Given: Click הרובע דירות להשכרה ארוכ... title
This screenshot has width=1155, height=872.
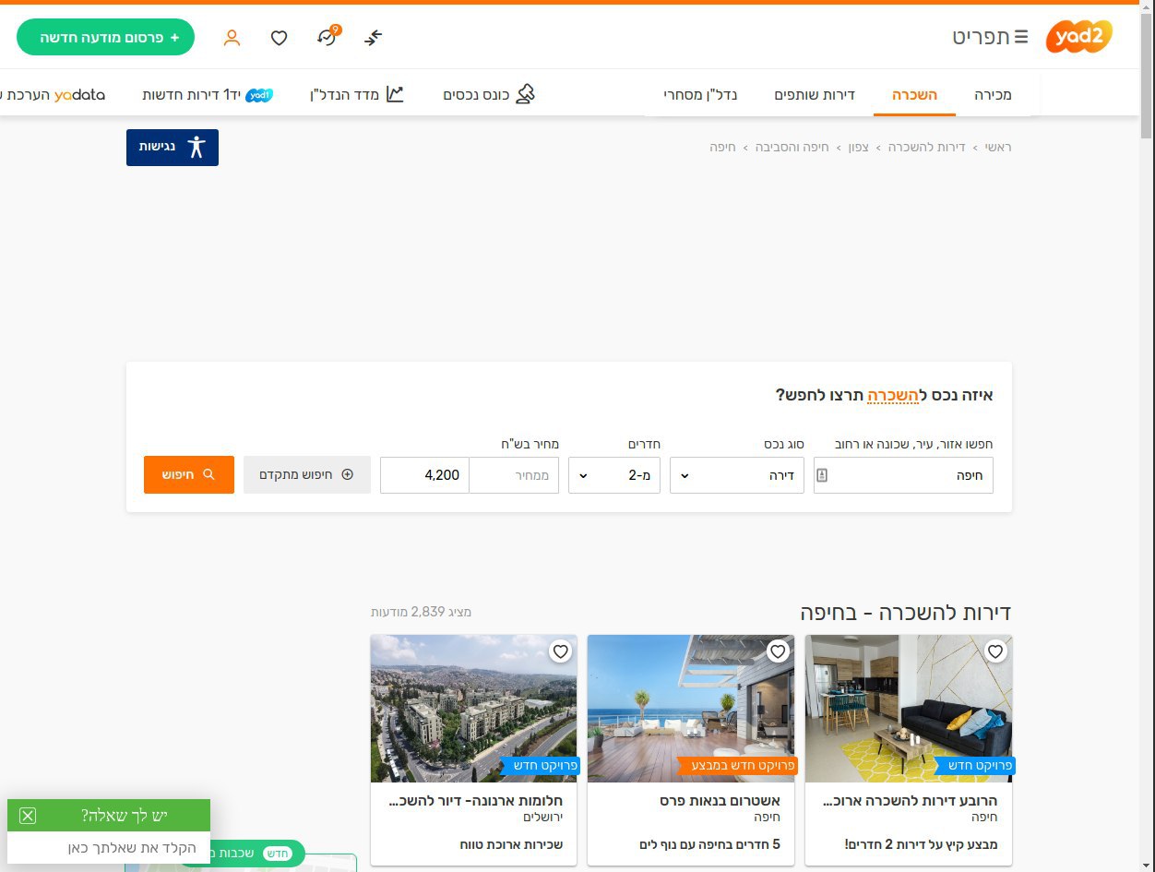Looking at the screenshot, I should coord(911,800).
